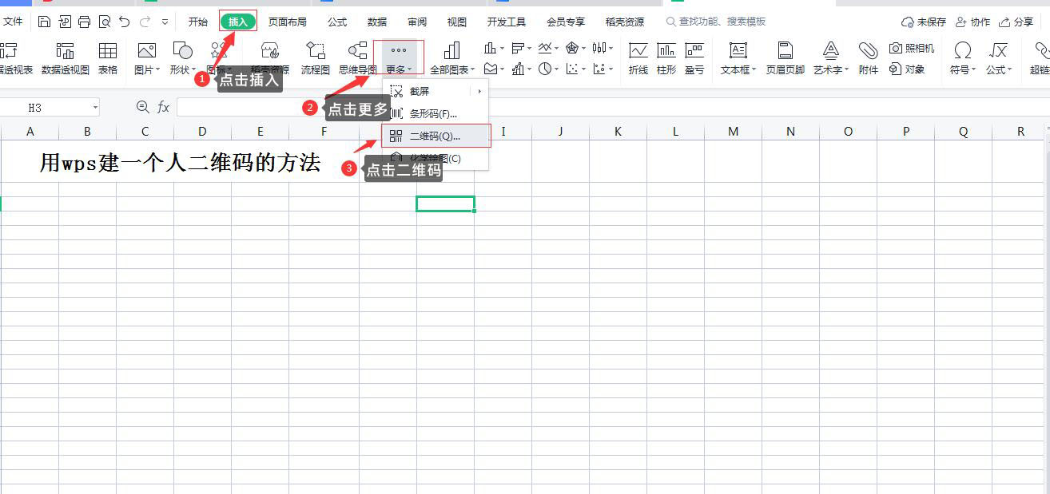Switch to the 数据 tab

click(x=377, y=22)
